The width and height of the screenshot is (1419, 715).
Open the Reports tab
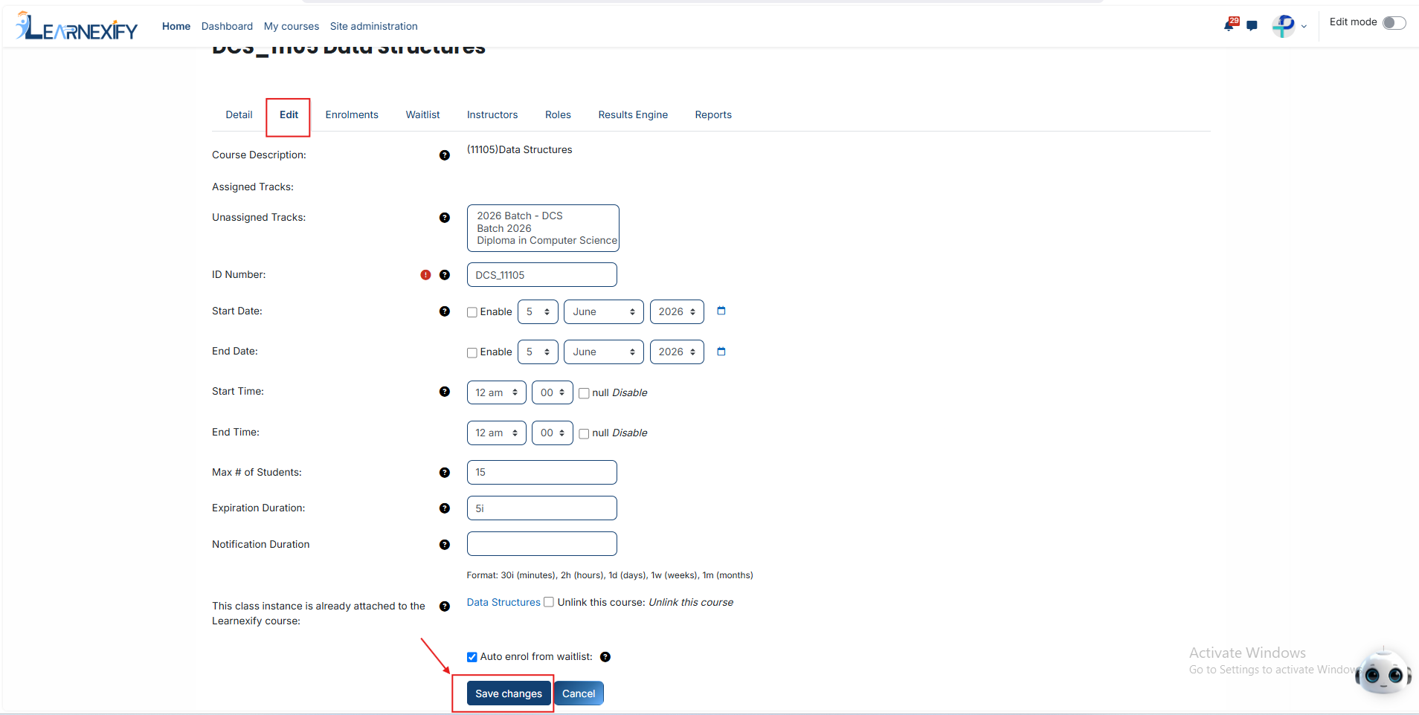point(713,114)
